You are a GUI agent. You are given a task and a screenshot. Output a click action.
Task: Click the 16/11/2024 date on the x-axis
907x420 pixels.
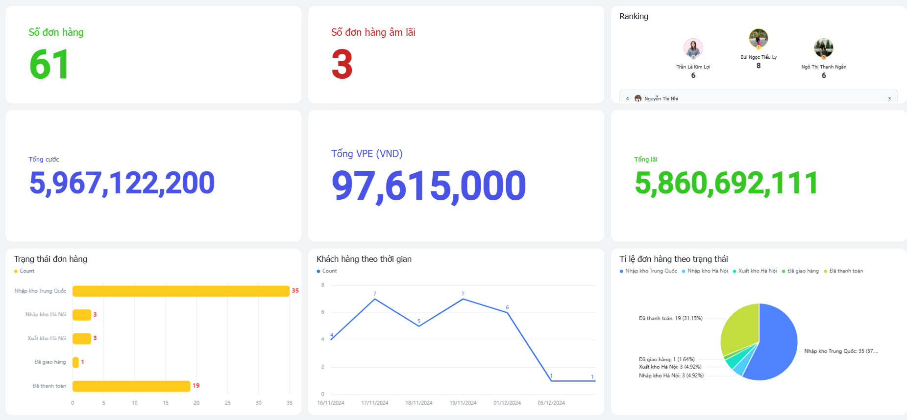point(331,403)
